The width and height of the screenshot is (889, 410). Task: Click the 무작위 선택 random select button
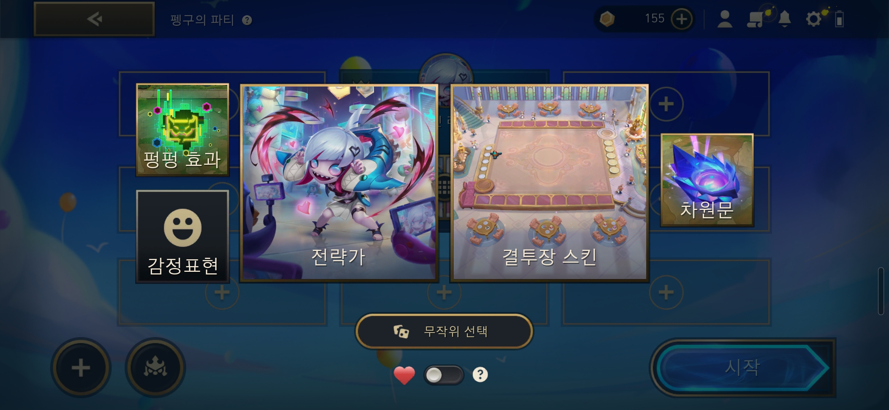pyautogui.click(x=444, y=331)
